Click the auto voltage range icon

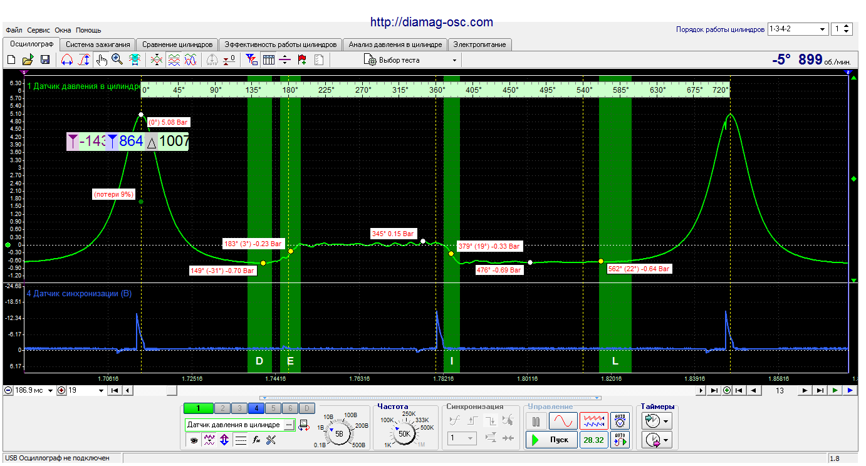620,420
